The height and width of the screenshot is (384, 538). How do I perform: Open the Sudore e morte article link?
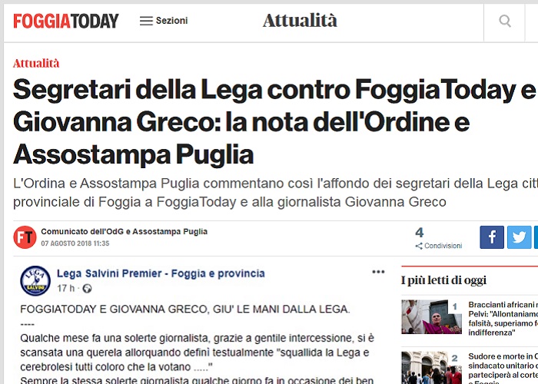(503, 370)
